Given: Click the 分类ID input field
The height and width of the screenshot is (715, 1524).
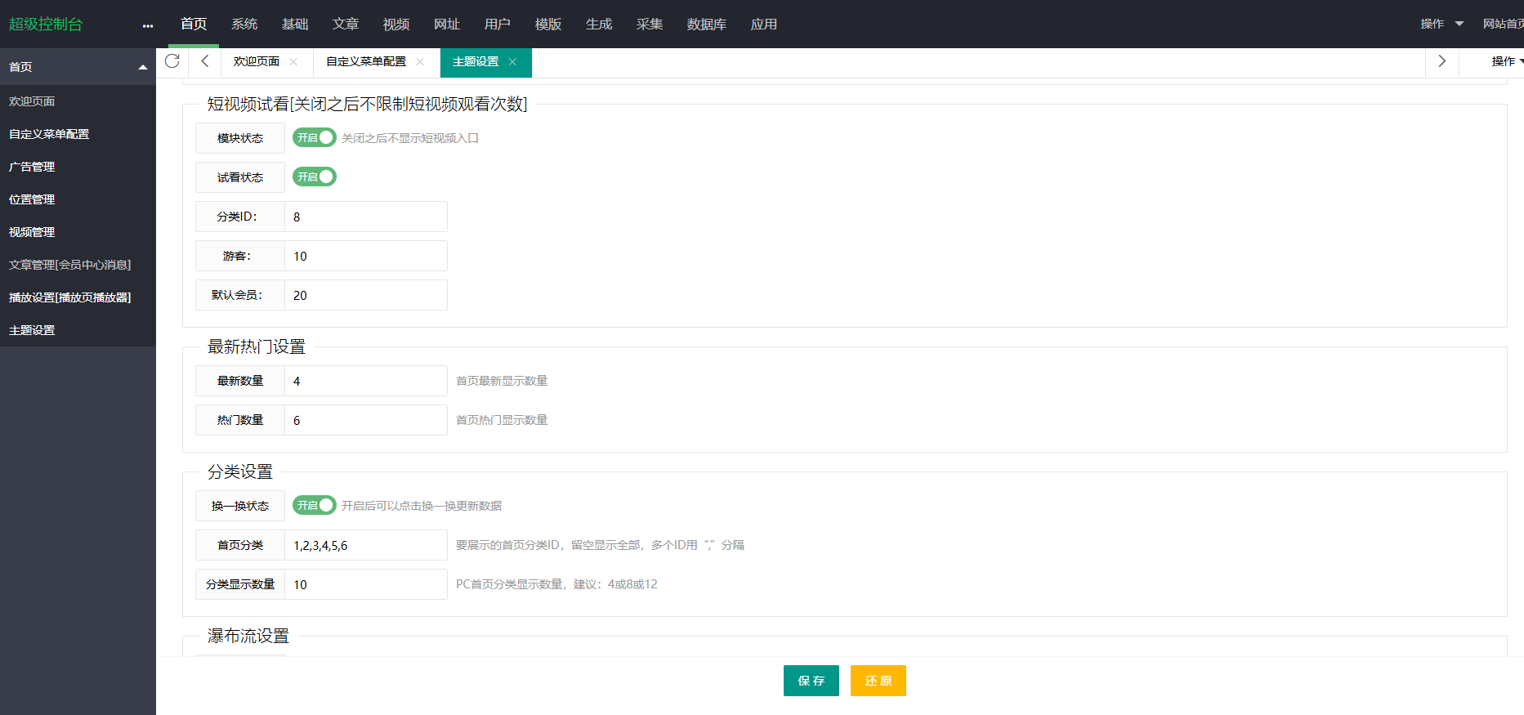Looking at the screenshot, I should (365, 217).
